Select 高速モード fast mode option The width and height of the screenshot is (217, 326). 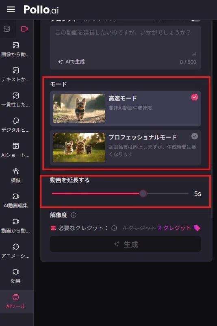[x=125, y=108]
